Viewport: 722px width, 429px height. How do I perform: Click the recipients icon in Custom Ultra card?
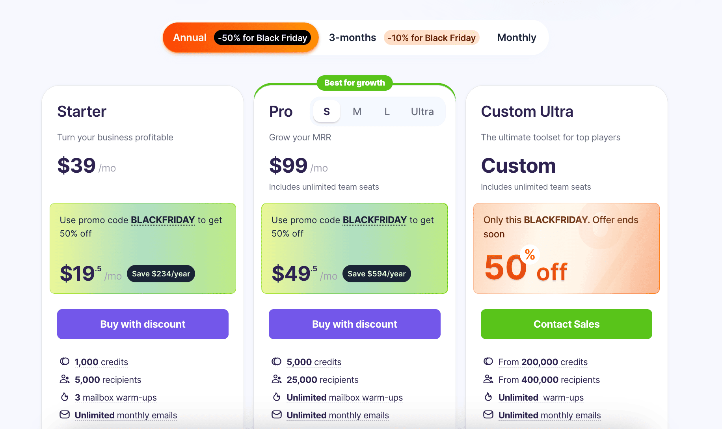pyautogui.click(x=488, y=379)
